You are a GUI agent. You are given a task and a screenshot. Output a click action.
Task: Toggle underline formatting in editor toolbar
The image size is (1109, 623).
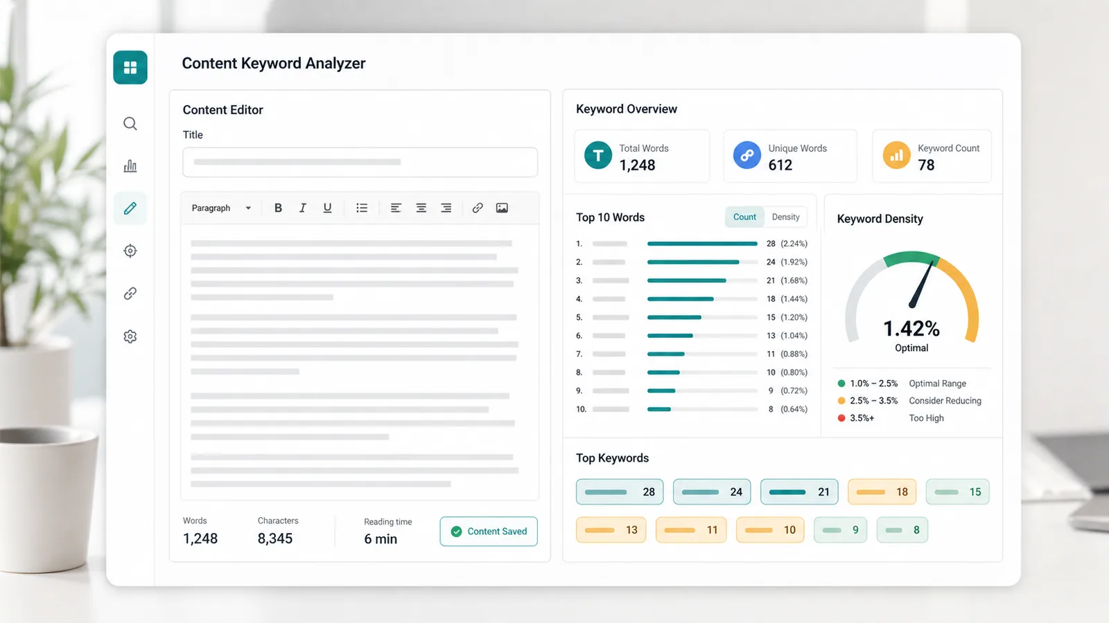(x=327, y=208)
